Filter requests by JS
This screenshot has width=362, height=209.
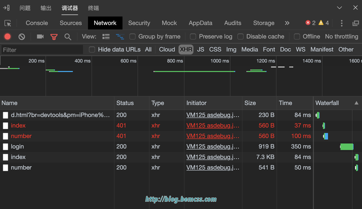pyautogui.click(x=200, y=49)
